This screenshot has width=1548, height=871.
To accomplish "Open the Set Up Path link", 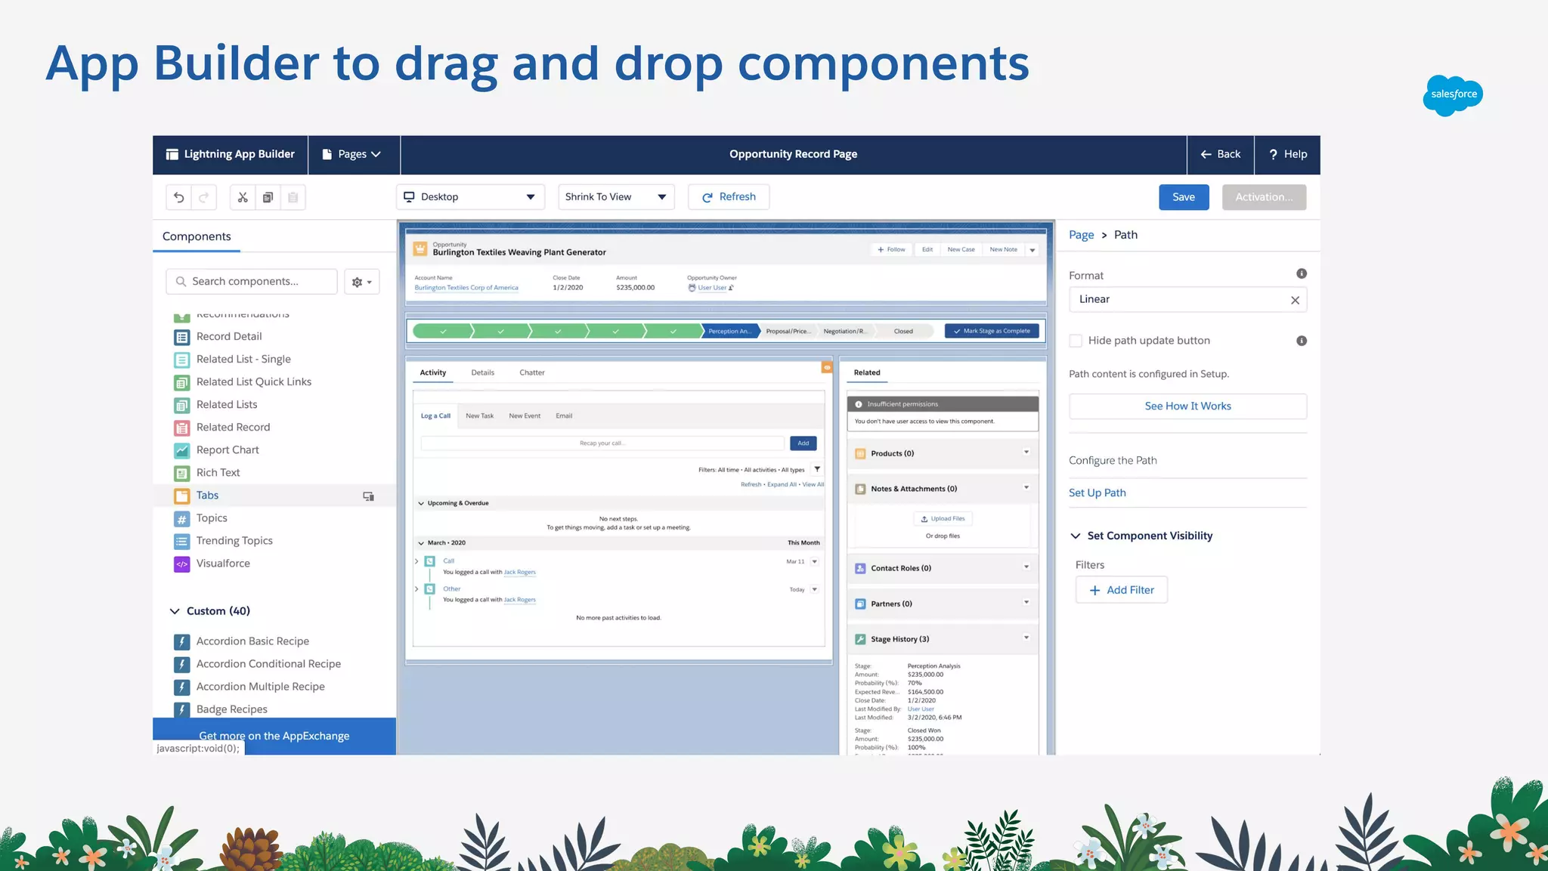I will tap(1097, 493).
